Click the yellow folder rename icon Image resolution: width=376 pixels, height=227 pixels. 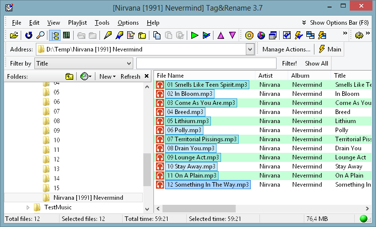(142, 35)
